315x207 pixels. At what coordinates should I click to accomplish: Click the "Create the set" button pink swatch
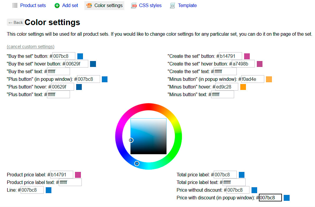[x=247, y=56]
